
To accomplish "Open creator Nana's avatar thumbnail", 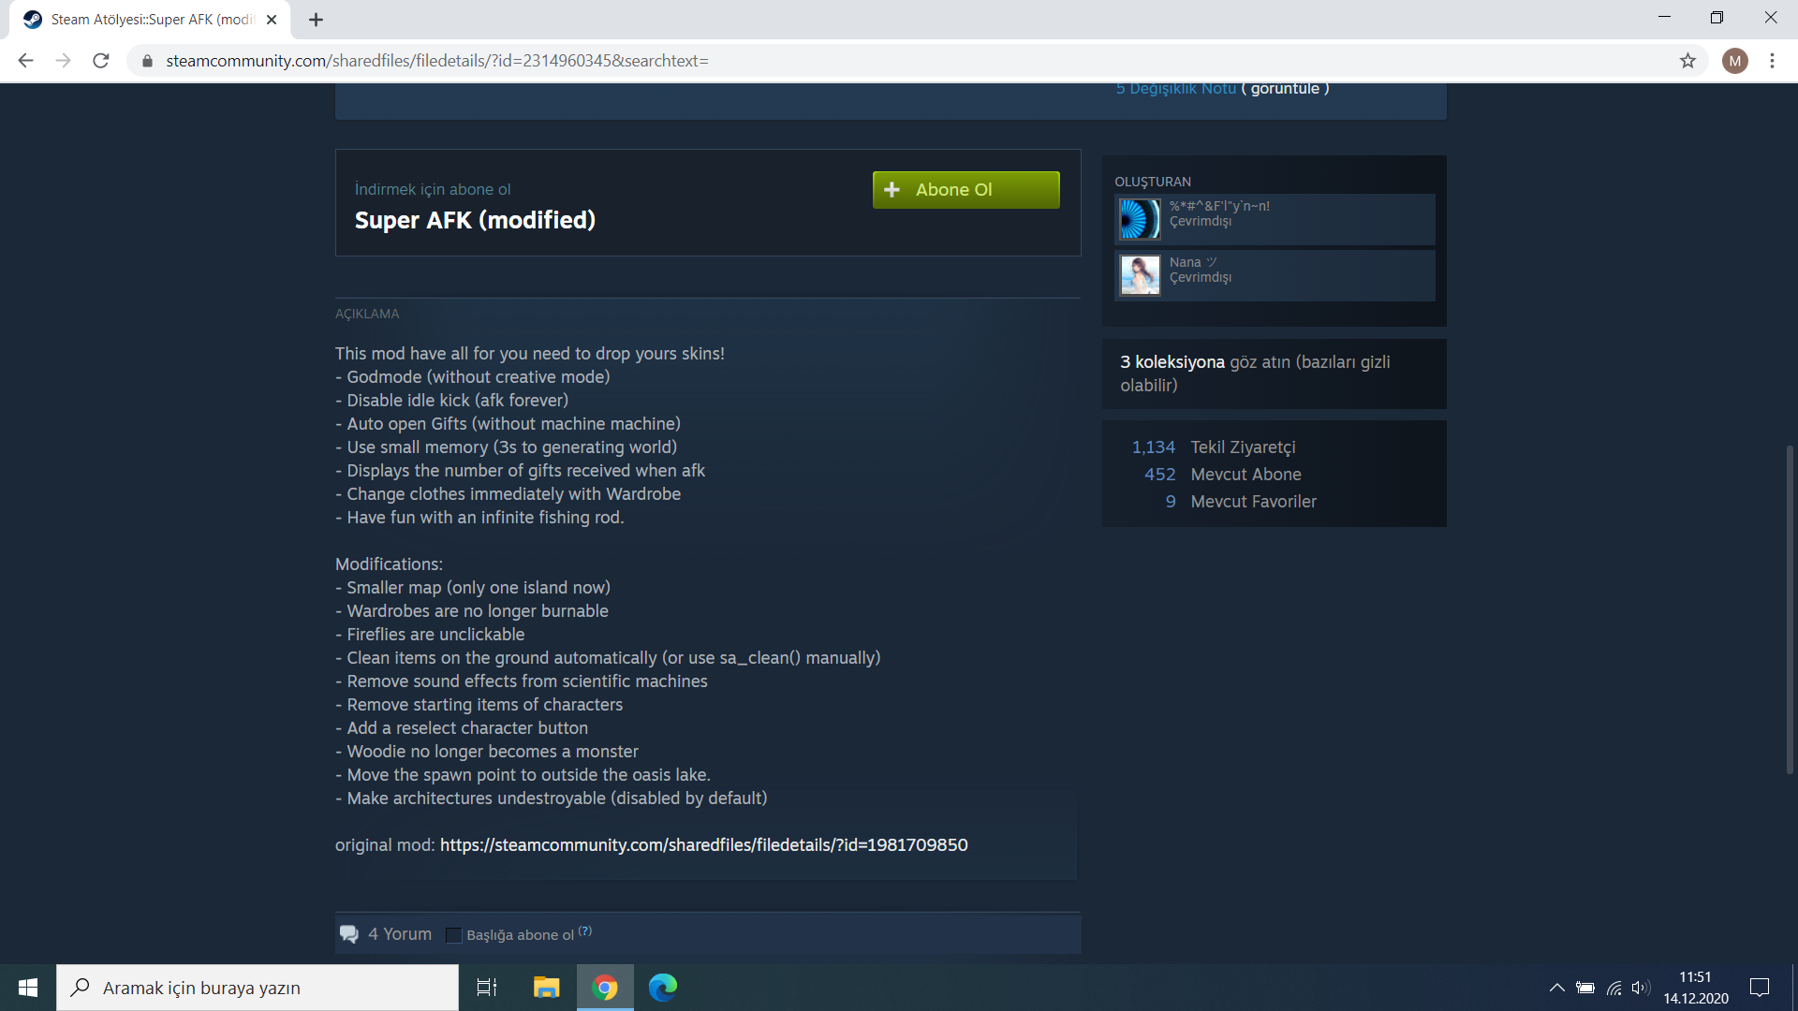I will pos(1140,275).
